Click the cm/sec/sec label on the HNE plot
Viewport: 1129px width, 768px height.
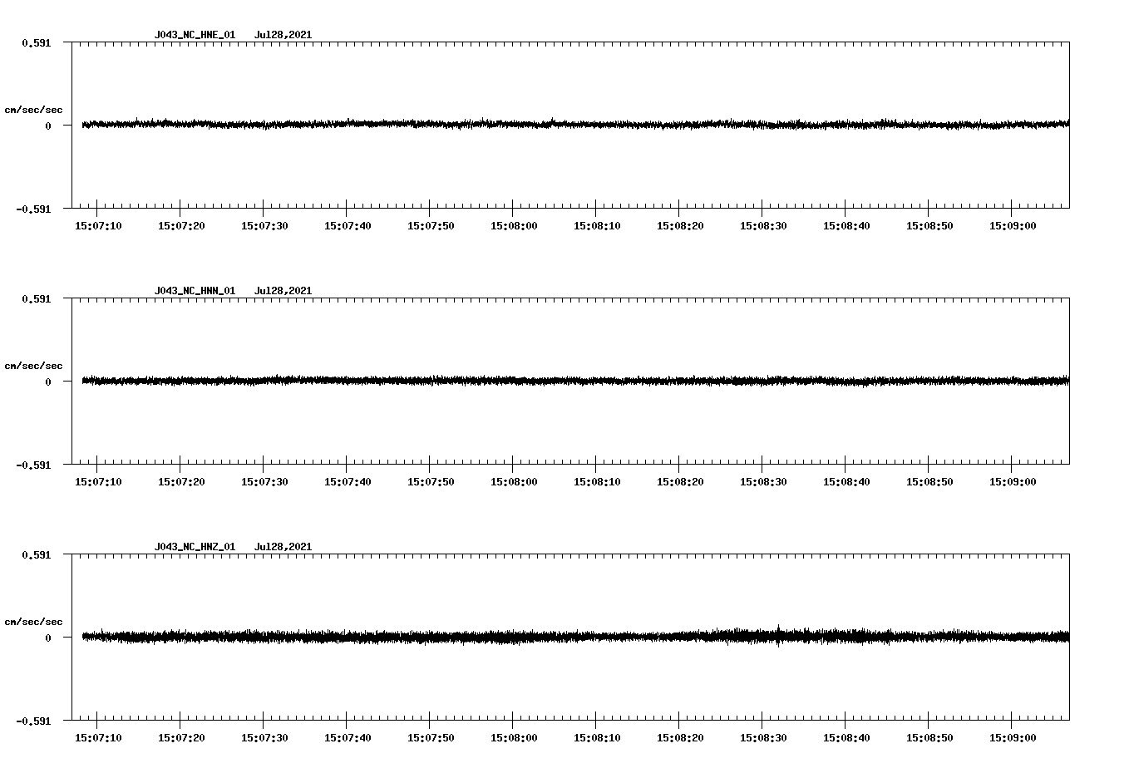click(x=33, y=107)
